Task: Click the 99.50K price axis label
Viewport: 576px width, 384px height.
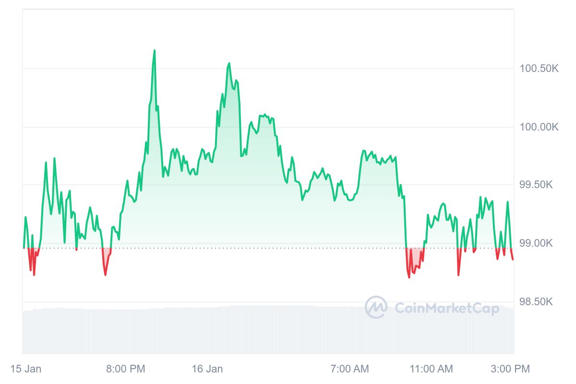Action: click(539, 185)
